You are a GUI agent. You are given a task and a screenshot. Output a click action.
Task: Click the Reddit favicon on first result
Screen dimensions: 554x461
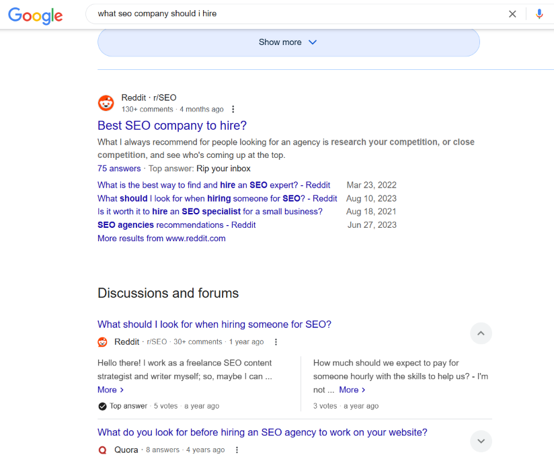click(x=106, y=103)
